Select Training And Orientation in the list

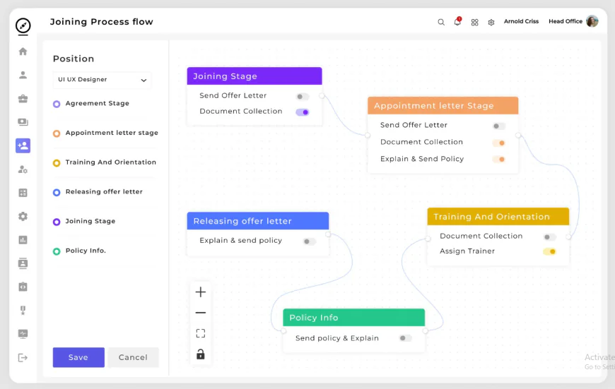point(110,162)
